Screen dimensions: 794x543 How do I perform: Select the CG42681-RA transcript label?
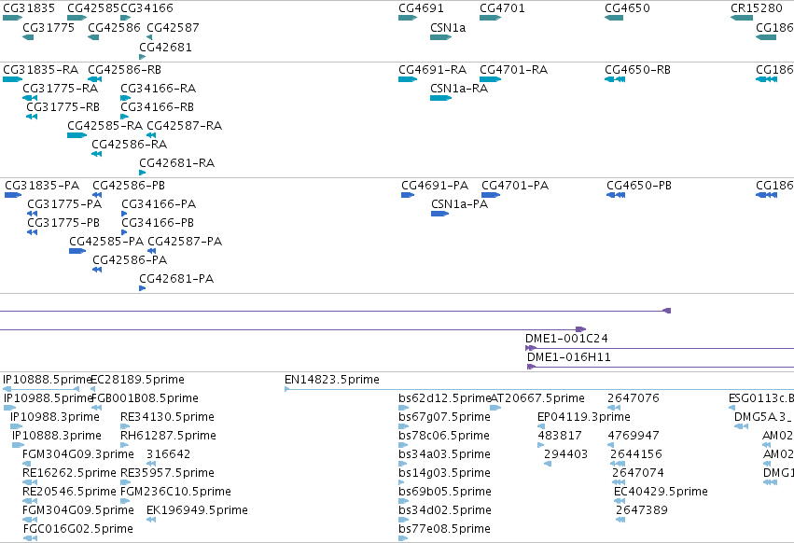click(x=176, y=163)
